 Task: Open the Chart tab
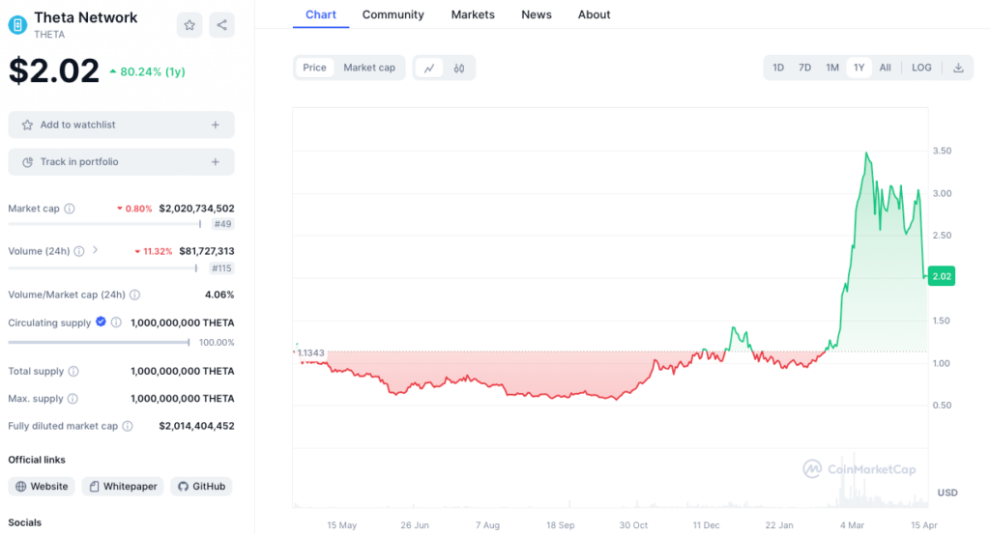(321, 14)
